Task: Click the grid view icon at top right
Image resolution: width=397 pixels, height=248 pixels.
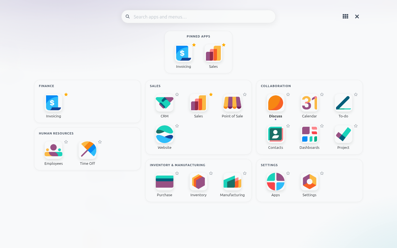Action: (x=345, y=17)
